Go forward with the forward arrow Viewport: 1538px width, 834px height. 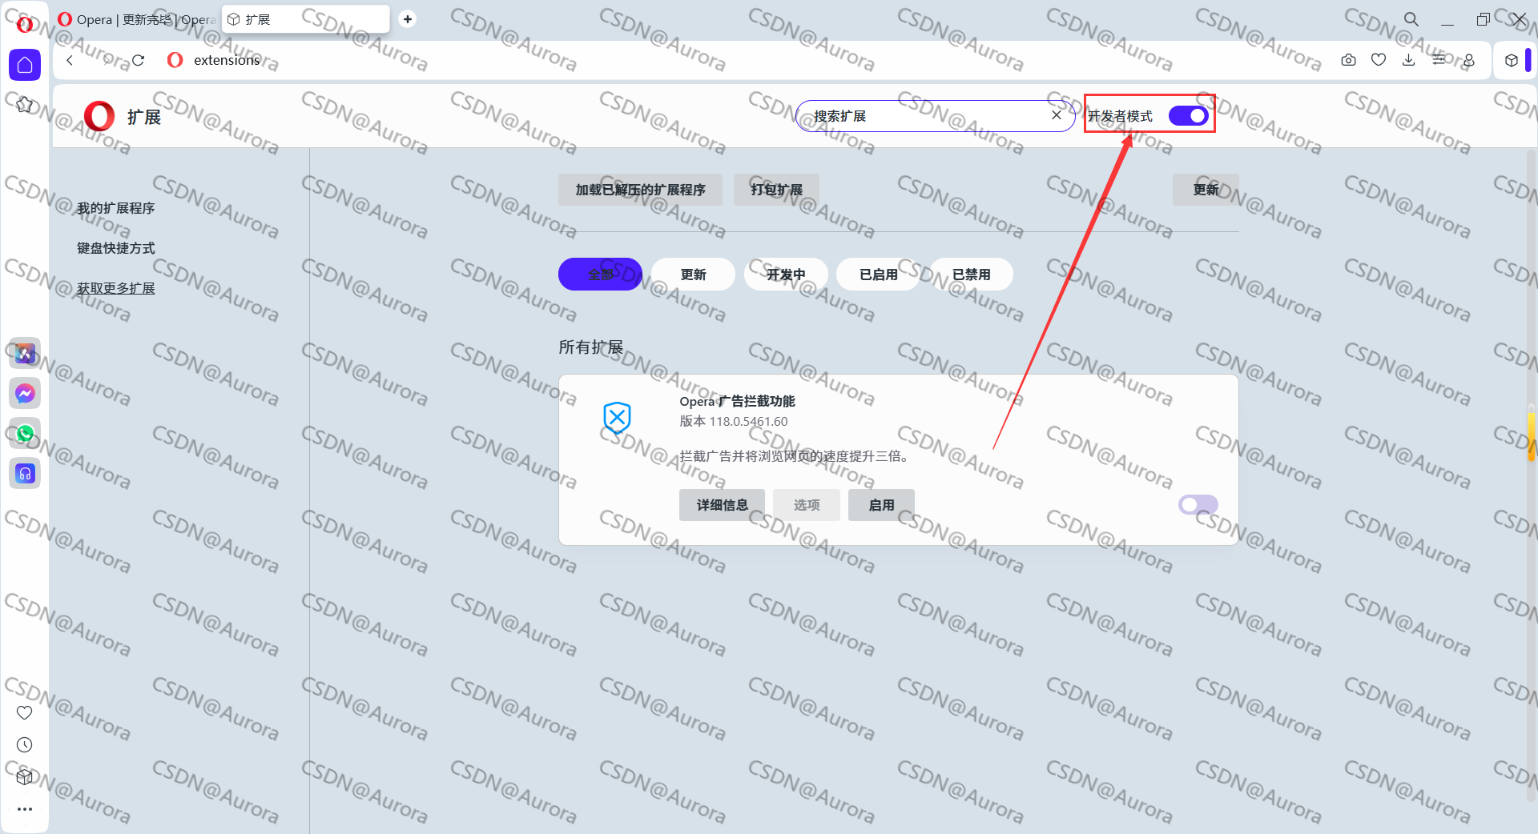(105, 60)
